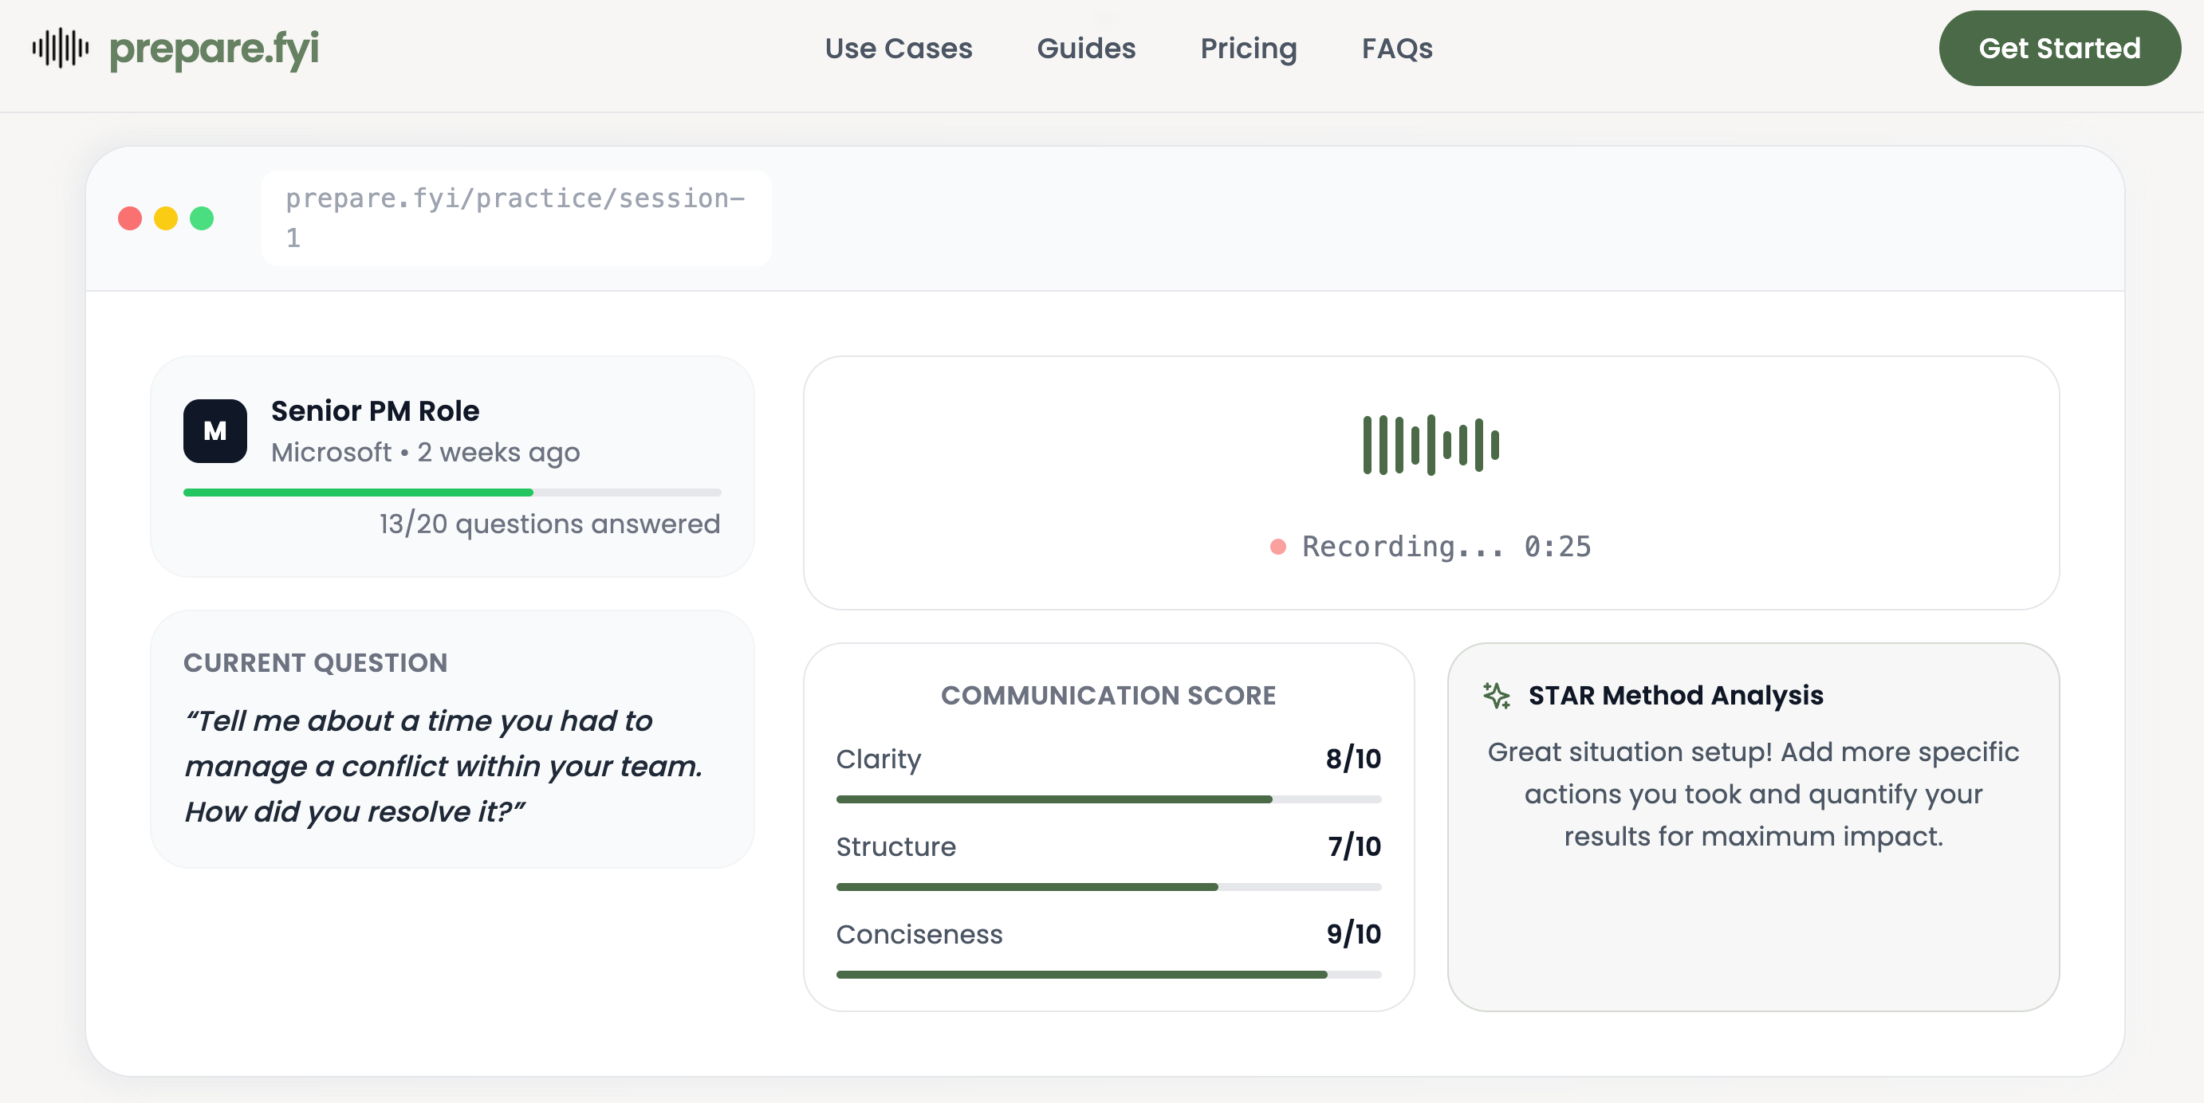Viewport: 2204px width, 1103px height.
Task: Click the STAR Method sparkle icon
Action: pos(1496,695)
